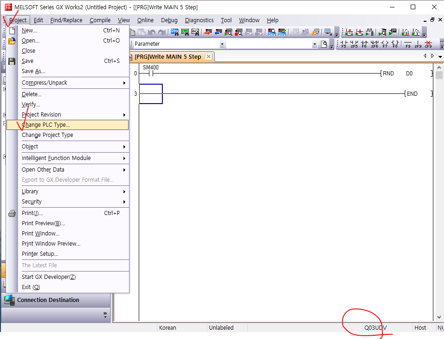Image resolution: width=444 pixels, height=339 pixels.
Task: Click the green wave graph run icon
Action: (416, 32)
